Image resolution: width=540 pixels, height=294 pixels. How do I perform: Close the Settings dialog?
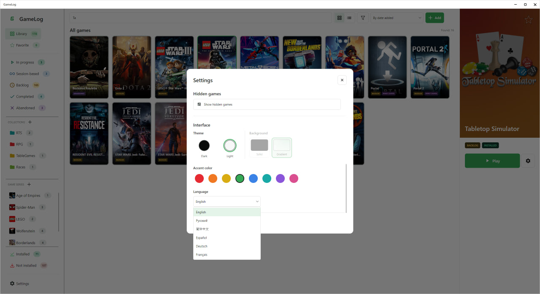[342, 80]
